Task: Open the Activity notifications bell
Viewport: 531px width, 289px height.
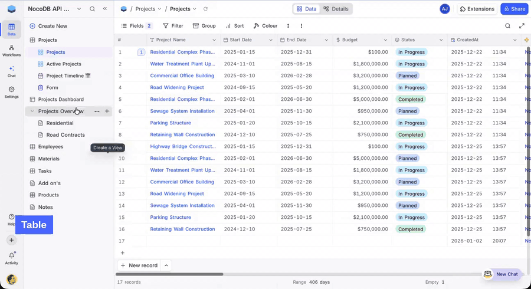Action: tap(12, 258)
